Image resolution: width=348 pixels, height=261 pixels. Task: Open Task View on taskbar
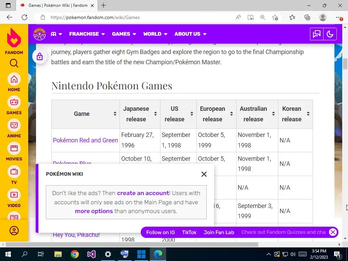(x=41, y=254)
